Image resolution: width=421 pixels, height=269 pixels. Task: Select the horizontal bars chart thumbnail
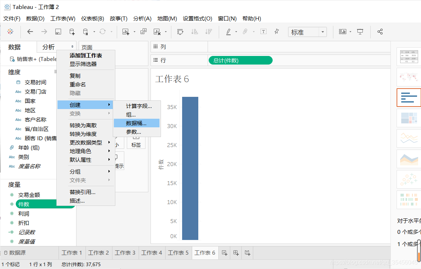coord(409,98)
